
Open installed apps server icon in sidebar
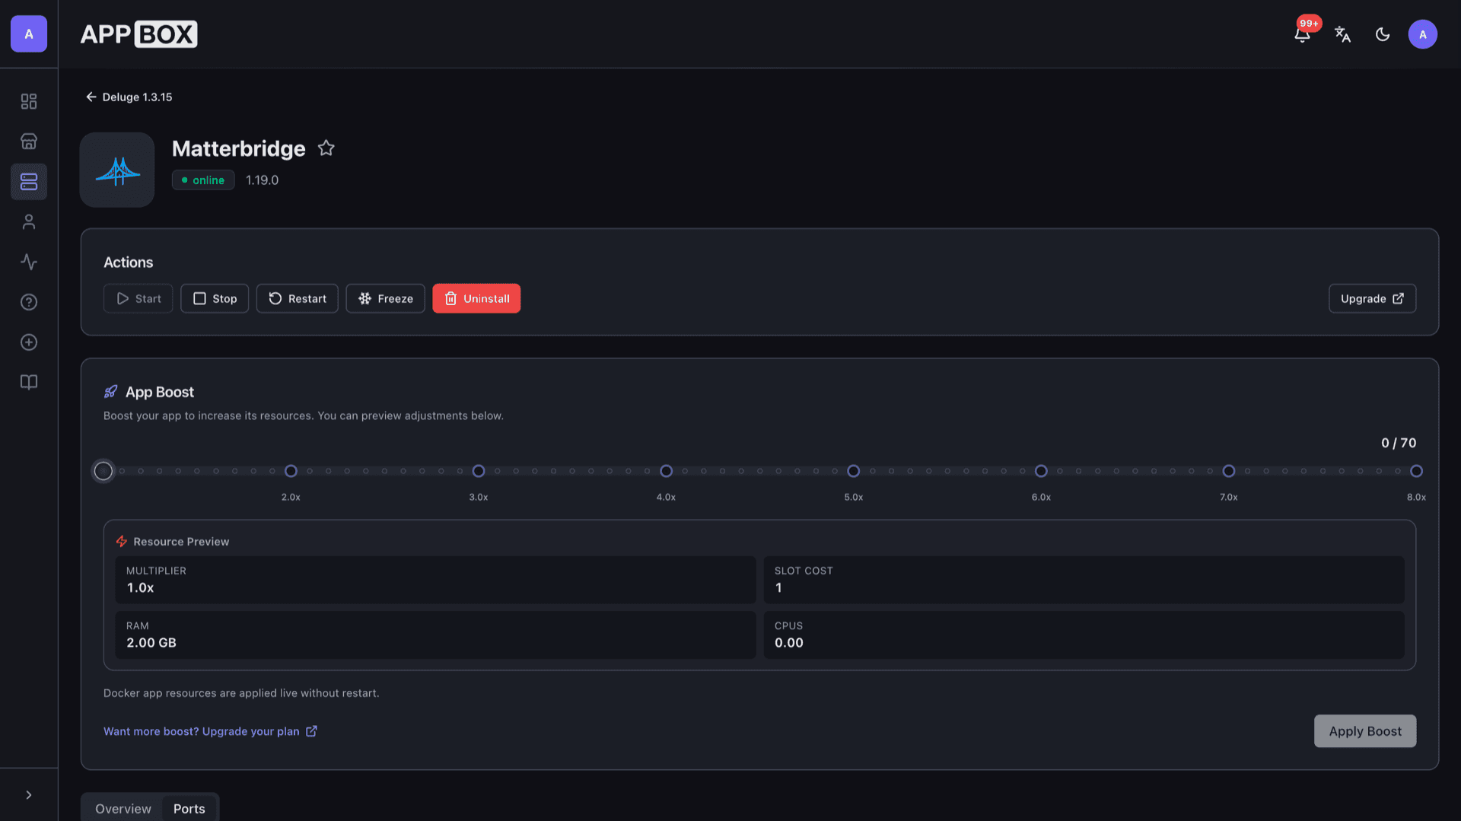(x=29, y=182)
